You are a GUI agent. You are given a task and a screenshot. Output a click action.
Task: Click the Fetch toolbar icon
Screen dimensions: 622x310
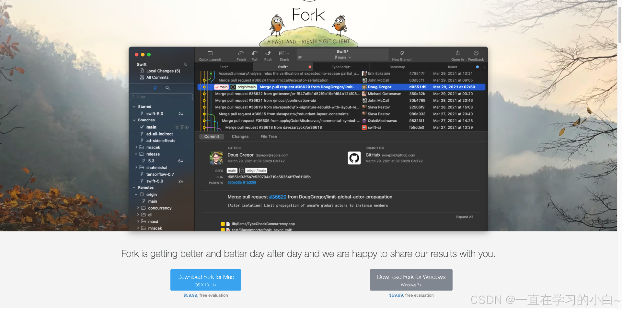point(241,53)
